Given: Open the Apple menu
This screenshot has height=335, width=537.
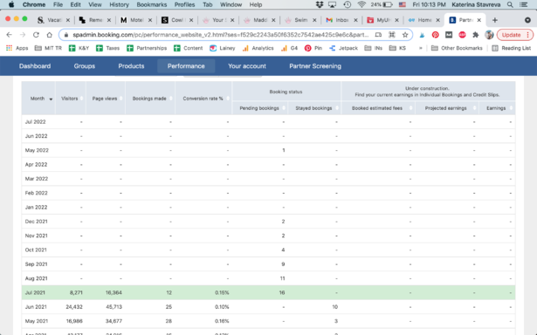Looking at the screenshot, I should (x=11, y=4).
